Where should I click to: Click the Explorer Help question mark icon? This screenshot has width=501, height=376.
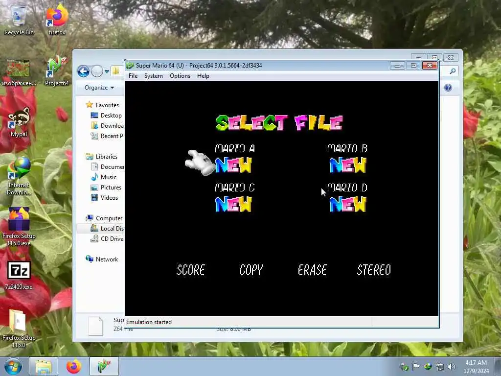[x=448, y=88]
